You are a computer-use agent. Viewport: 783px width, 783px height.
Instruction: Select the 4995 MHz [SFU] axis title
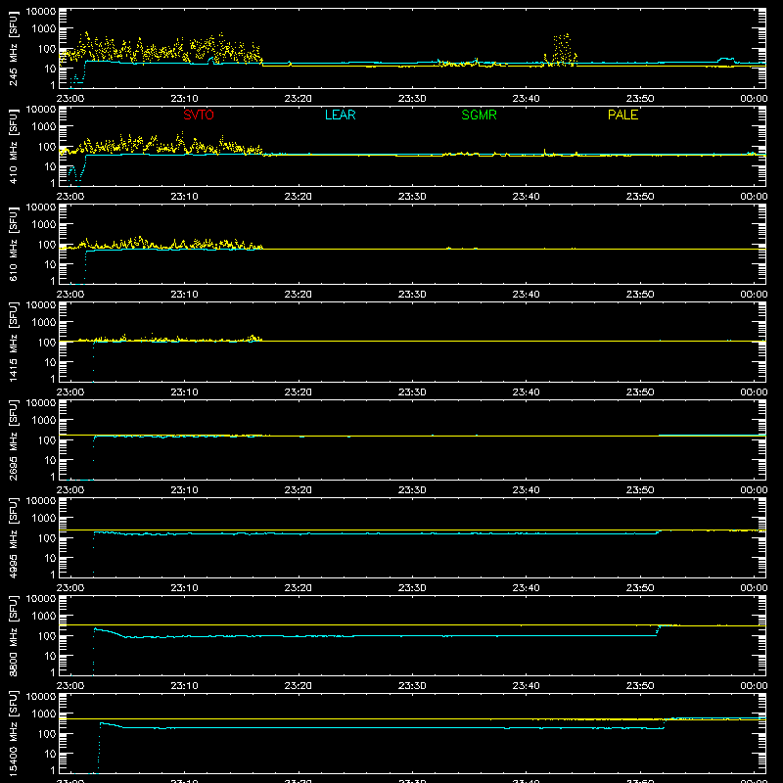[13, 537]
